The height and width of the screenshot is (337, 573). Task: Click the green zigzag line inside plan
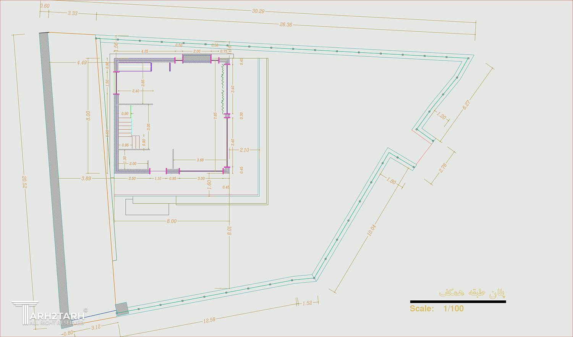(x=221, y=86)
